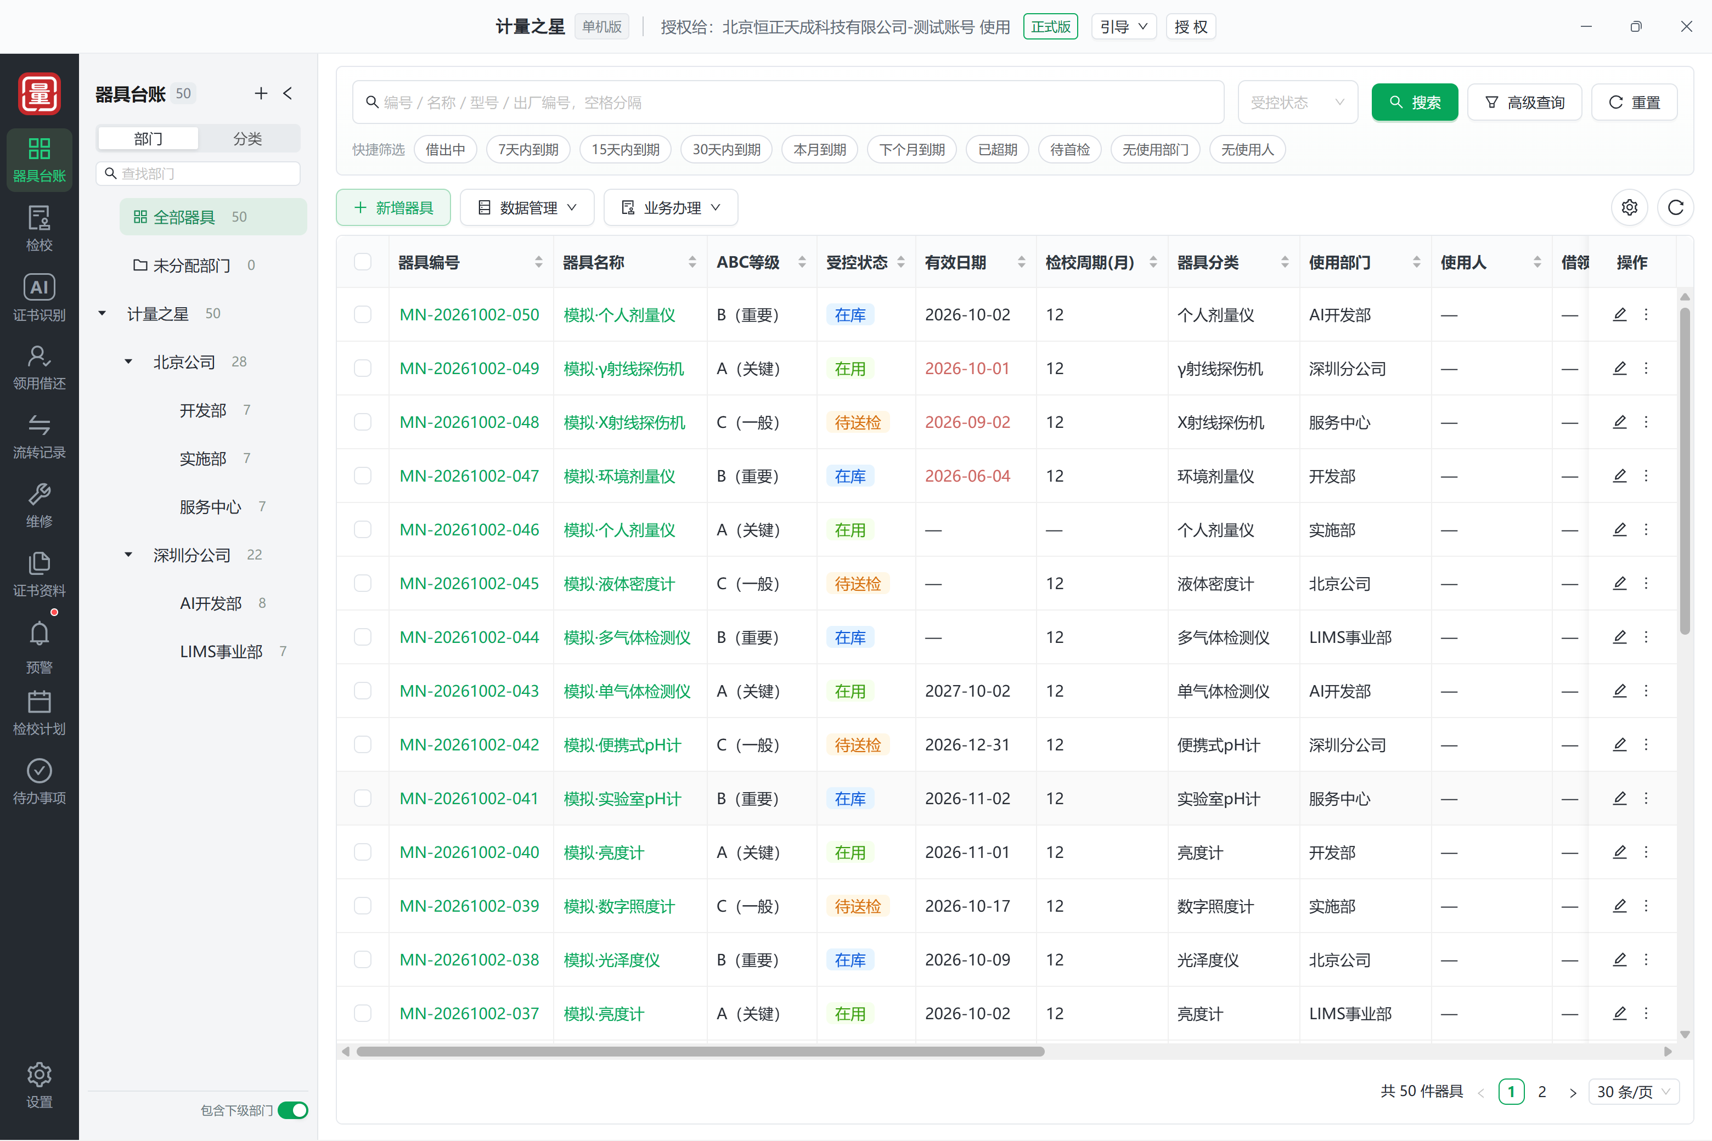Expand the 业务办理 dropdown menu
1712x1141 pixels.
[x=671, y=207]
